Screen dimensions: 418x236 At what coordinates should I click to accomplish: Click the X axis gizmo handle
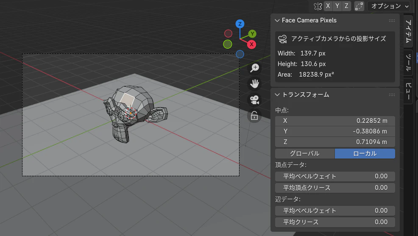(251, 44)
